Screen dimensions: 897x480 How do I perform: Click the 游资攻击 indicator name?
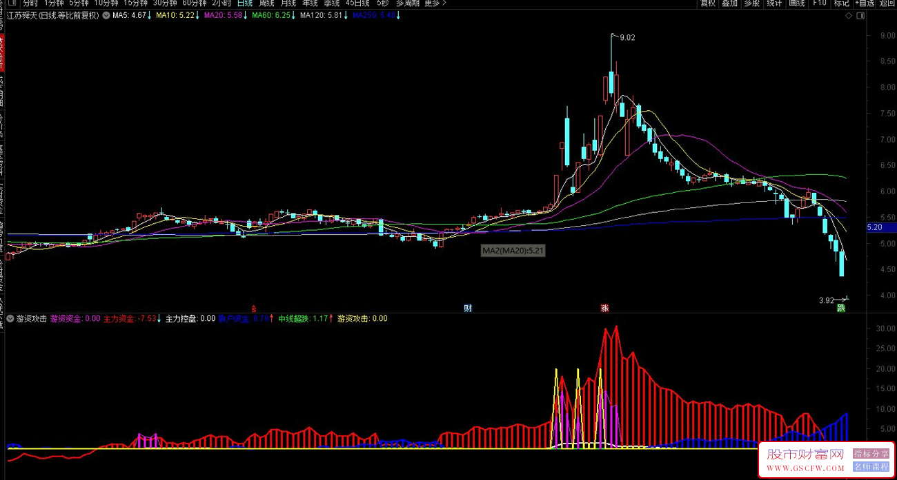tap(32, 319)
